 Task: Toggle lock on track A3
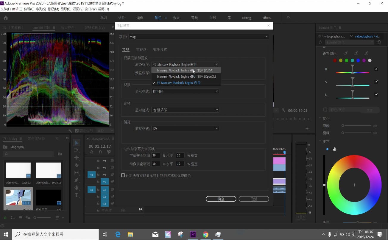(98, 204)
